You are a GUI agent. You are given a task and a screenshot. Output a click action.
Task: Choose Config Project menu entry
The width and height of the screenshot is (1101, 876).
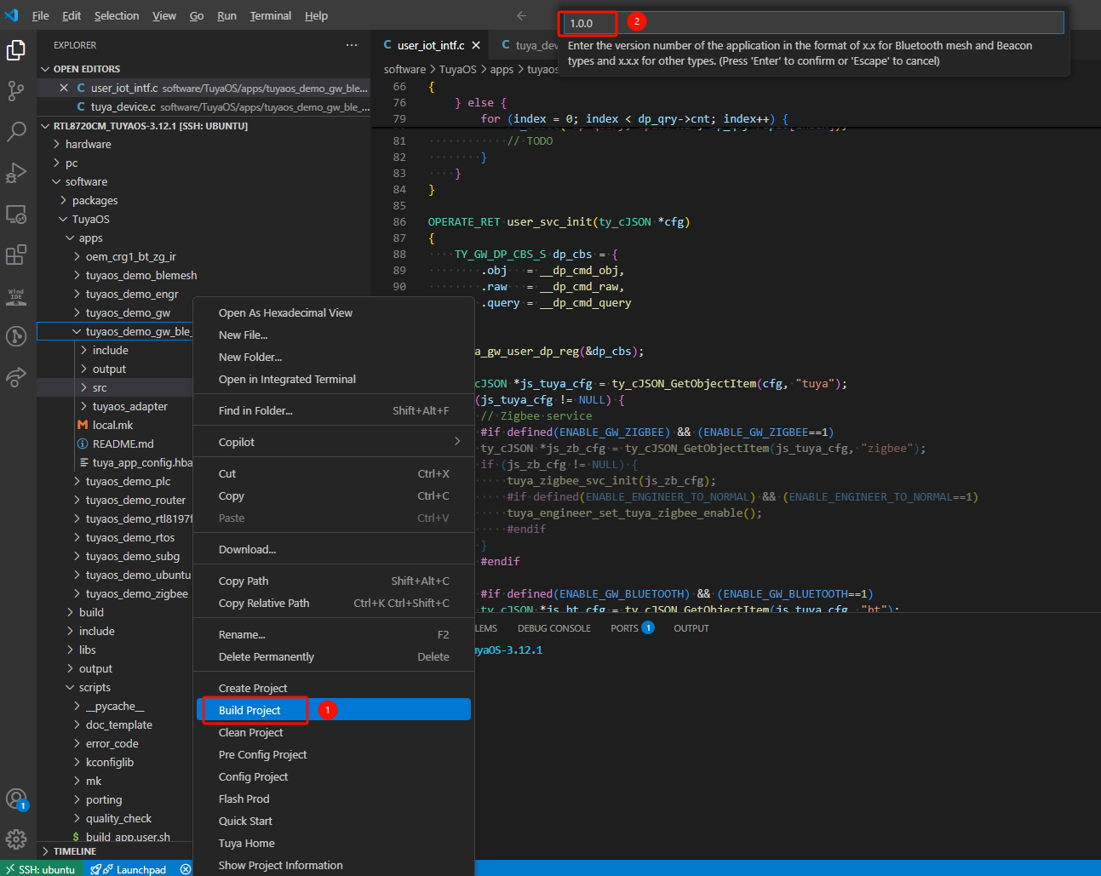(334, 776)
